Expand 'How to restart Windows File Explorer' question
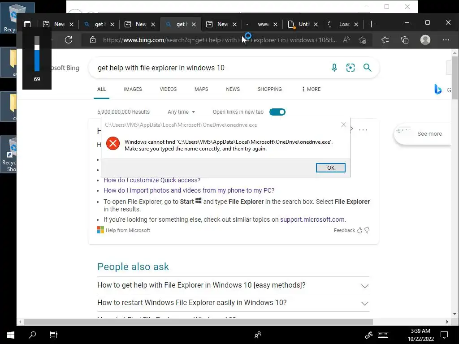 (233, 303)
